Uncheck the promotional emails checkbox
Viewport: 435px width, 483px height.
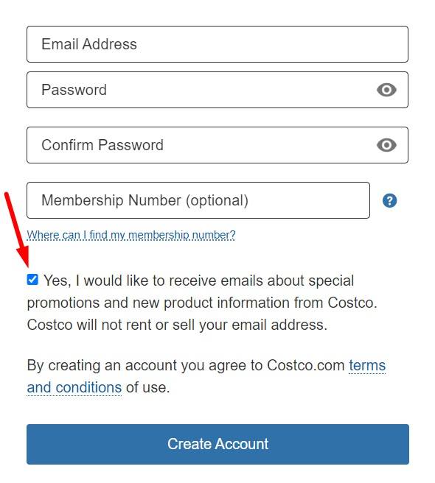pyautogui.click(x=32, y=280)
